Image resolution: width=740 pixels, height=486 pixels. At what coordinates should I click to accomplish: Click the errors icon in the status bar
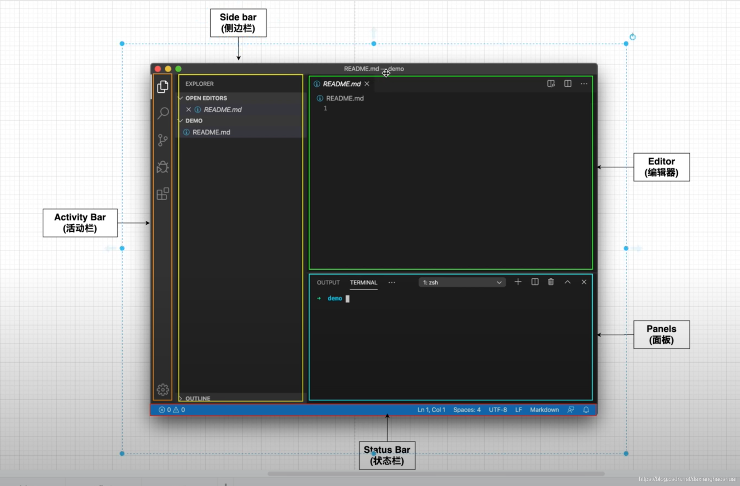click(162, 410)
